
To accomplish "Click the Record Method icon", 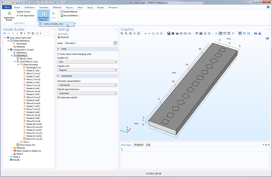I will point(62,16).
